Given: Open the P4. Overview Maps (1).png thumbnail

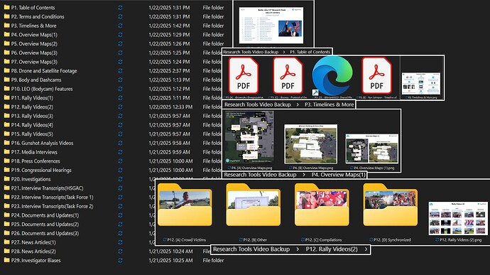Looking at the screenshot, I should point(371,149).
